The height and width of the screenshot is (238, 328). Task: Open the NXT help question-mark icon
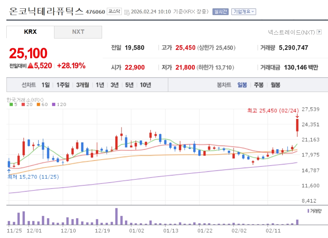[x=319, y=32]
